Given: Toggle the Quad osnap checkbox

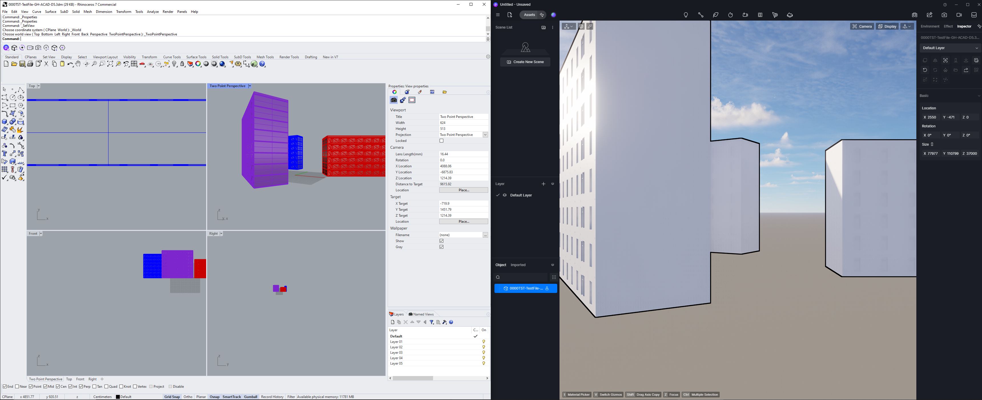Looking at the screenshot, I should click(x=106, y=387).
